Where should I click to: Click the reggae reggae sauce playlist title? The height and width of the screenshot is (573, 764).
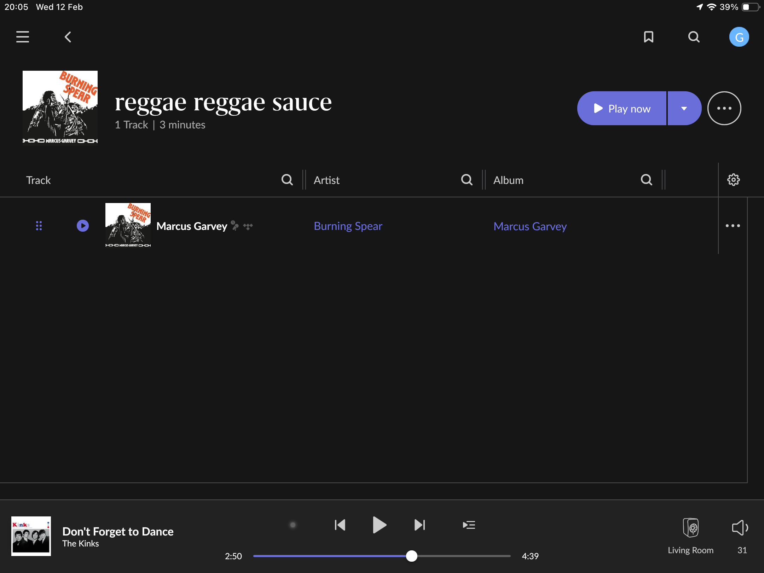point(223,103)
